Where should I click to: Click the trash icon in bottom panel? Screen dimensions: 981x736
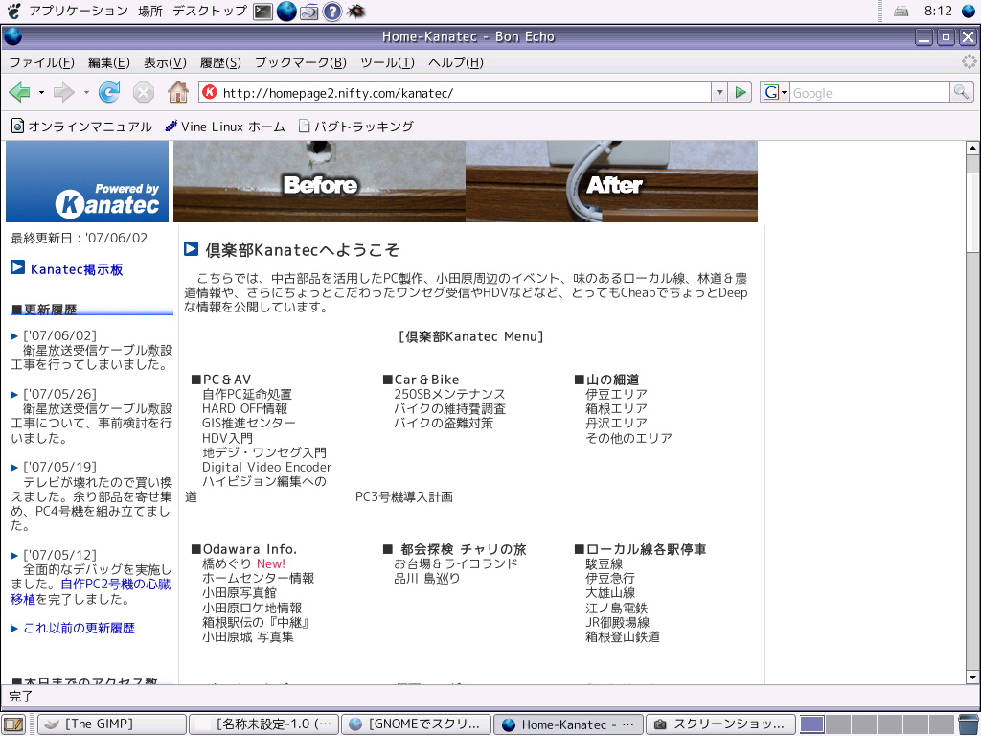(968, 724)
